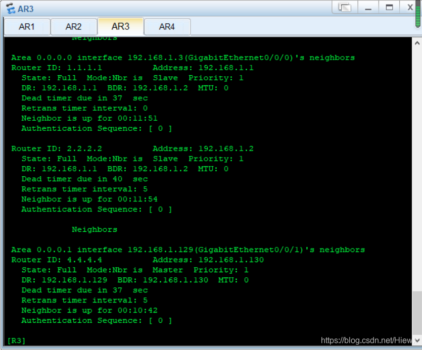Click 'Master' mode text for 4.4.4.4

point(168,270)
